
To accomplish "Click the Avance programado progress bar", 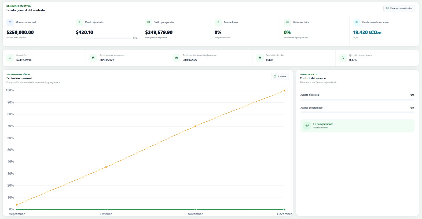I will pyautogui.click(x=357, y=112).
